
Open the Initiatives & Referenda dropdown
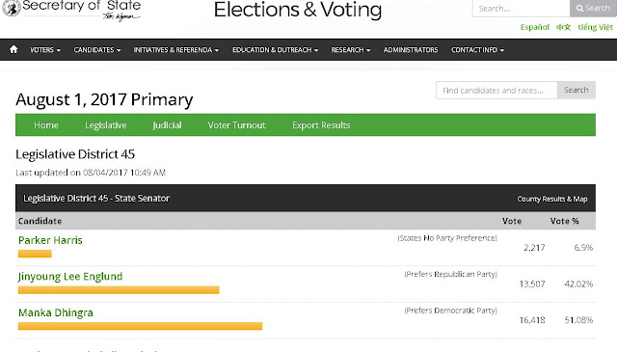click(175, 50)
